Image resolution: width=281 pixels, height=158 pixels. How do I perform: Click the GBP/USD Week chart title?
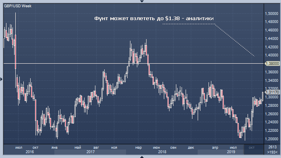(18, 6)
